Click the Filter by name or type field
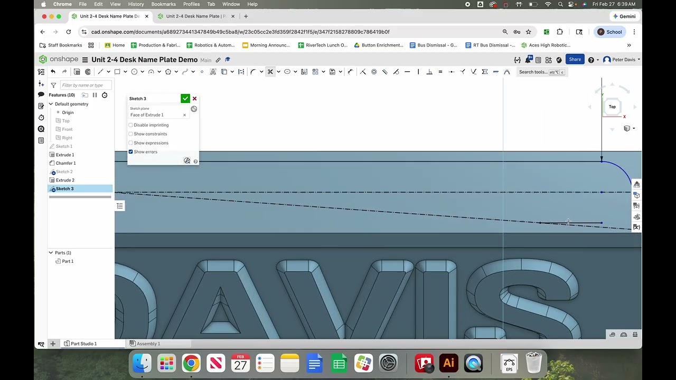The height and width of the screenshot is (380, 676). click(86, 85)
